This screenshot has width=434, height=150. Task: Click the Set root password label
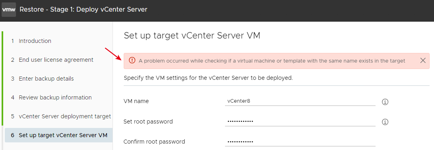click(x=148, y=122)
